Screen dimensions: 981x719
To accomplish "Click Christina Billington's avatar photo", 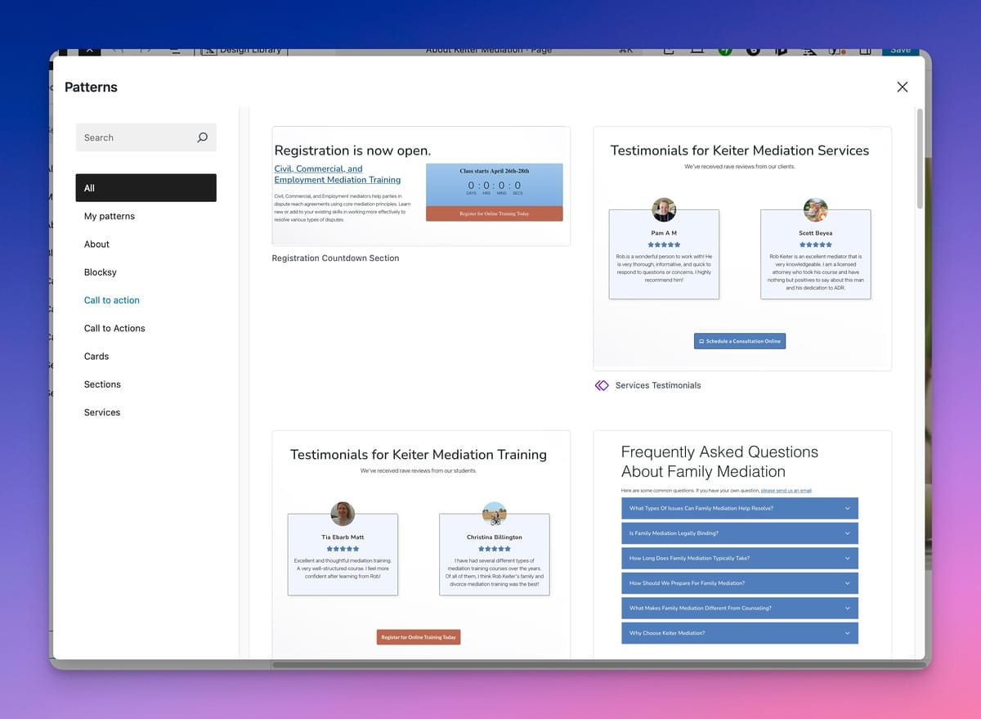I will 494,514.
